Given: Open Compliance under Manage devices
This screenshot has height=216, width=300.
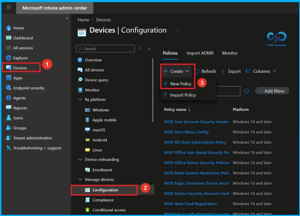Looking at the screenshot, I should click(103, 200).
